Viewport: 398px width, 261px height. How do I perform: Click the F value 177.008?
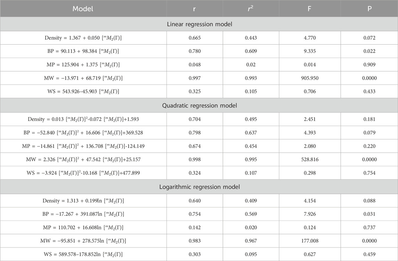[310, 241]
